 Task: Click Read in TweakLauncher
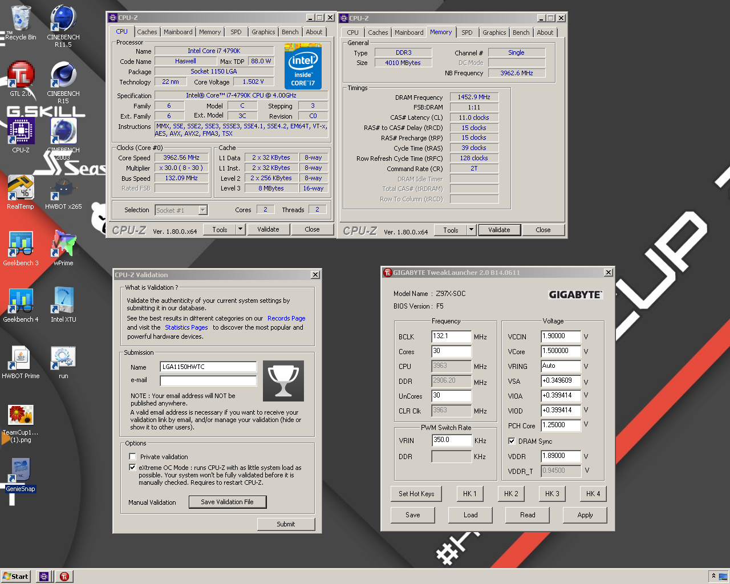(x=528, y=515)
